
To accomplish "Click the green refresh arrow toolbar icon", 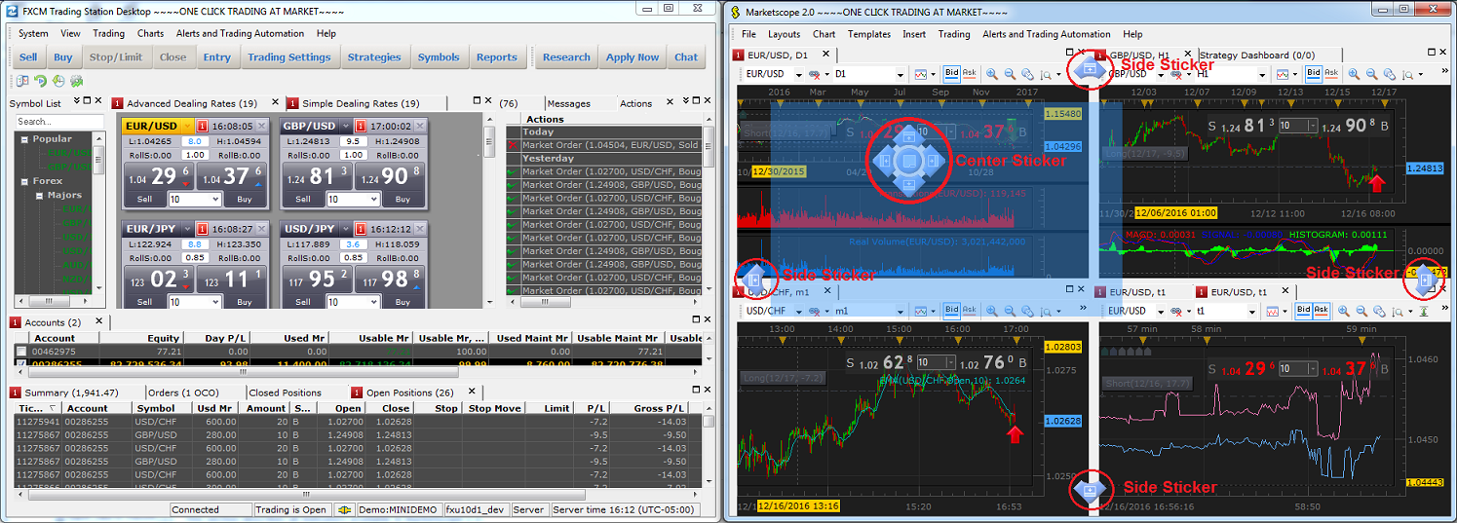I will (x=40, y=82).
